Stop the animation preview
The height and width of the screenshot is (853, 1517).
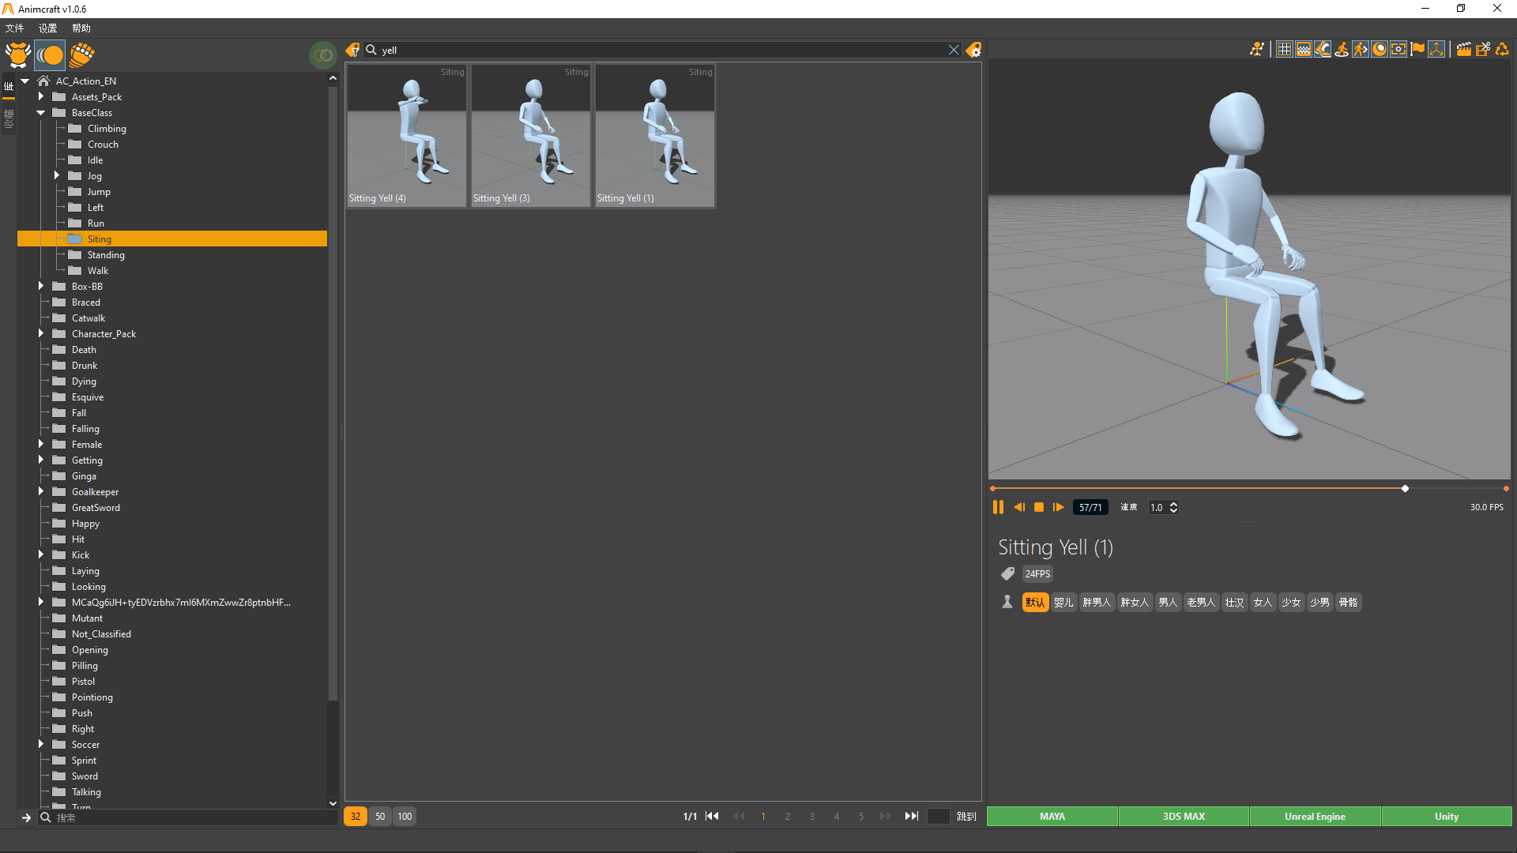pos(1039,507)
